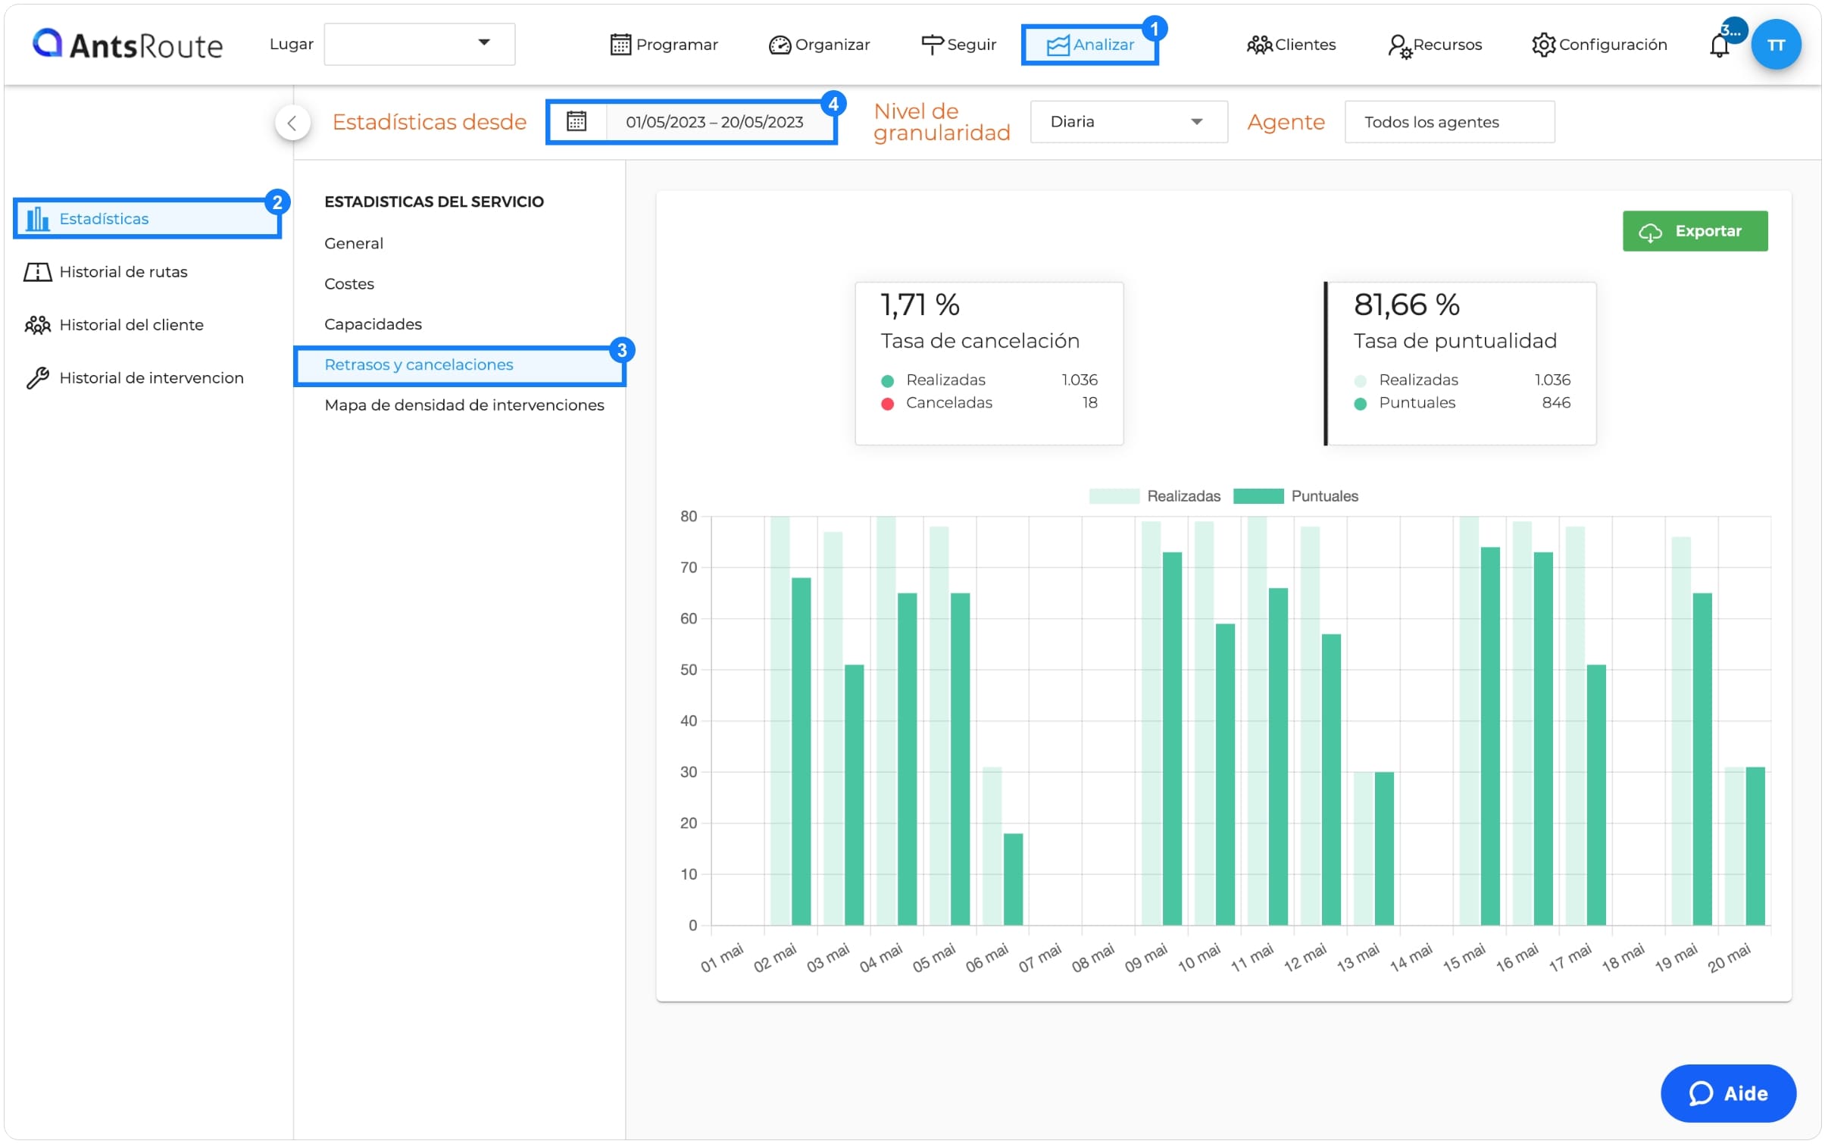Click the Seguir signpost icon
The height and width of the screenshot is (1144, 1825).
931,45
